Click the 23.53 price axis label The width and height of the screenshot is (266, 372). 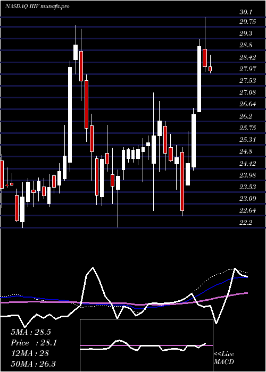click(x=247, y=187)
